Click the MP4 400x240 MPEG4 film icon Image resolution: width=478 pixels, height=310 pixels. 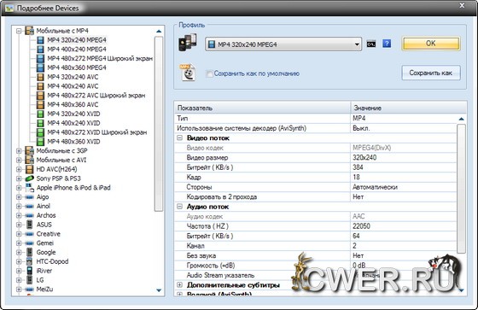(40, 50)
